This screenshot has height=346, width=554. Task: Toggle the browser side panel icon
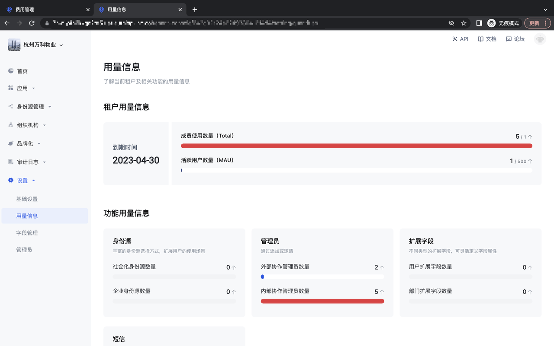(x=479, y=23)
